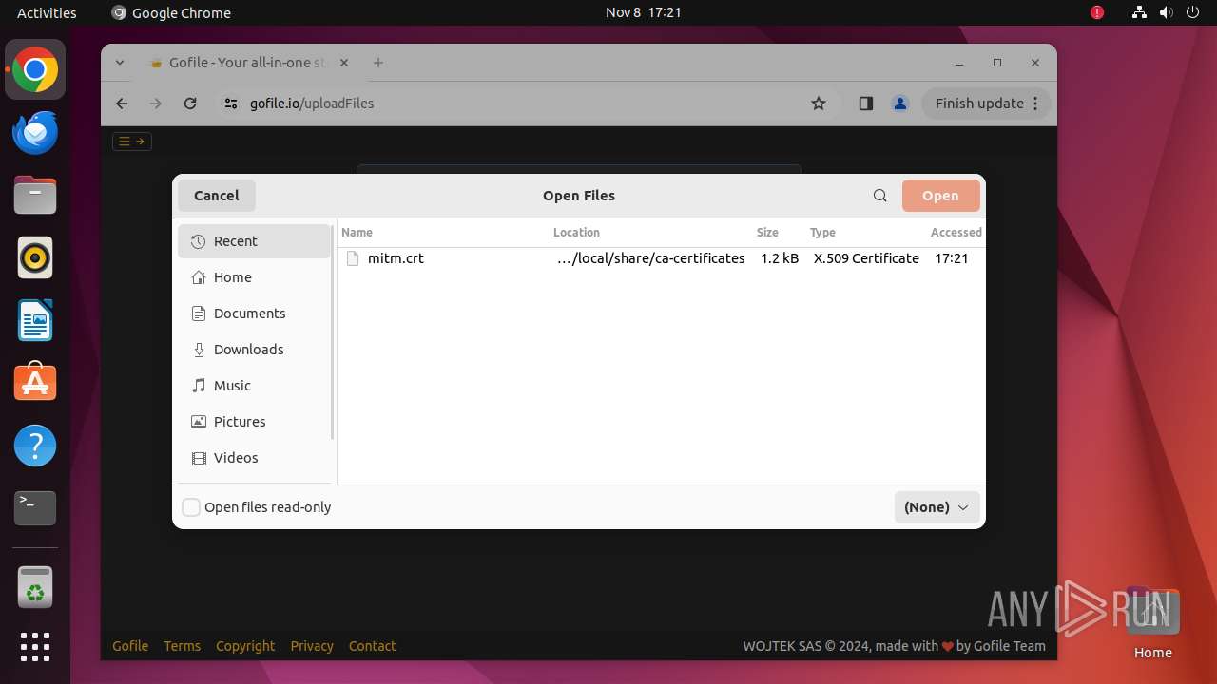Viewport: 1217px width, 684px height.
Task: Open the Privacy footer link
Action: coord(312,646)
